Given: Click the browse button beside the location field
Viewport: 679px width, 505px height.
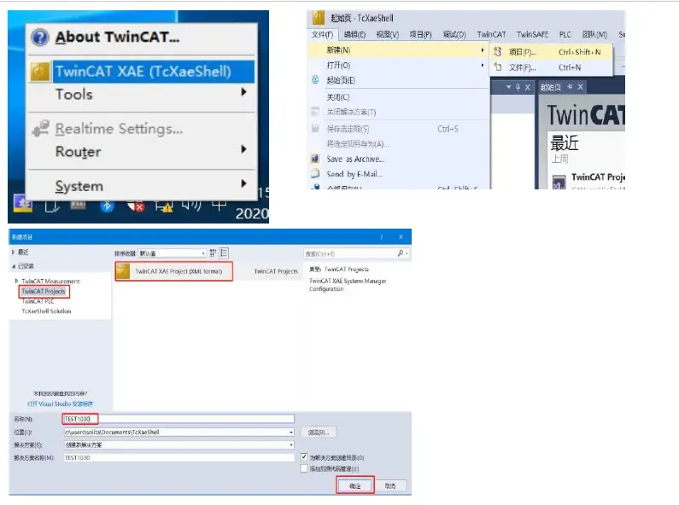Looking at the screenshot, I should [x=319, y=432].
